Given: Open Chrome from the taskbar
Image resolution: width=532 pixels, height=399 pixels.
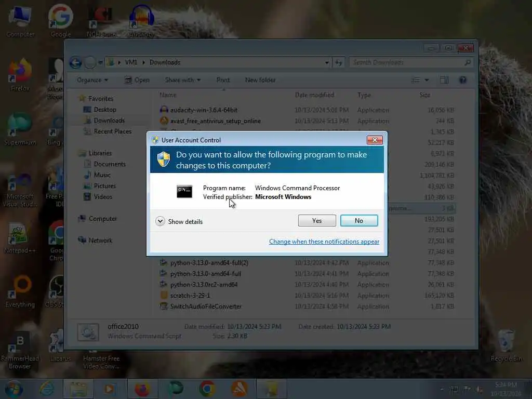Looking at the screenshot, I should [x=207, y=389].
